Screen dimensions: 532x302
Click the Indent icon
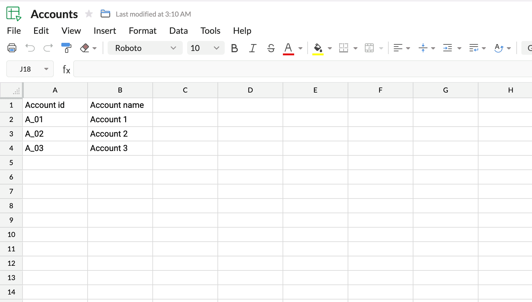(x=448, y=48)
